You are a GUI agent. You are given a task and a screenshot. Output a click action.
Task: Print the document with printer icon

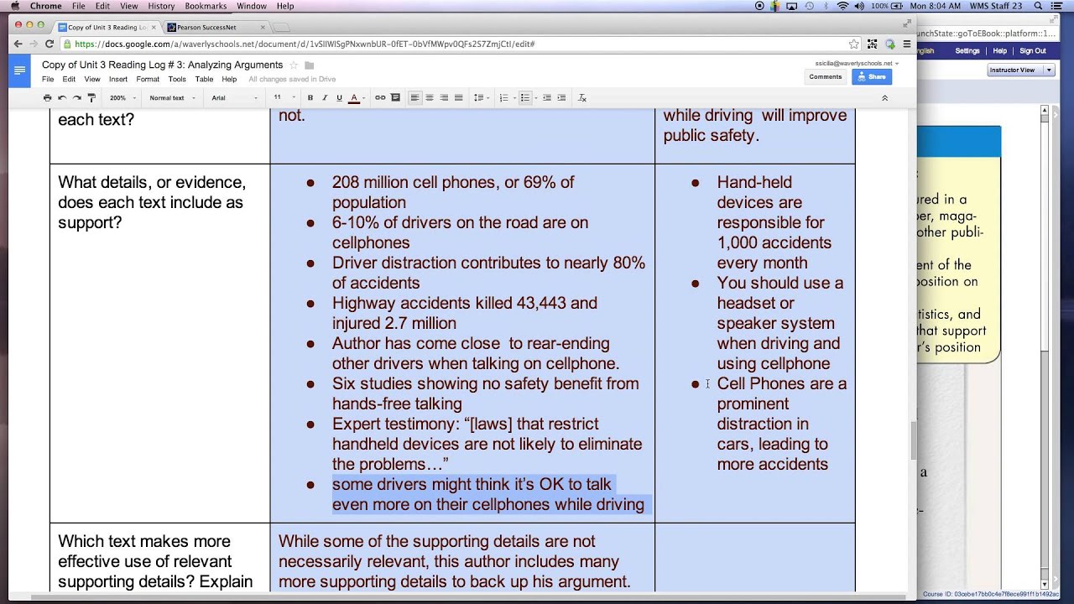(47, 98)
